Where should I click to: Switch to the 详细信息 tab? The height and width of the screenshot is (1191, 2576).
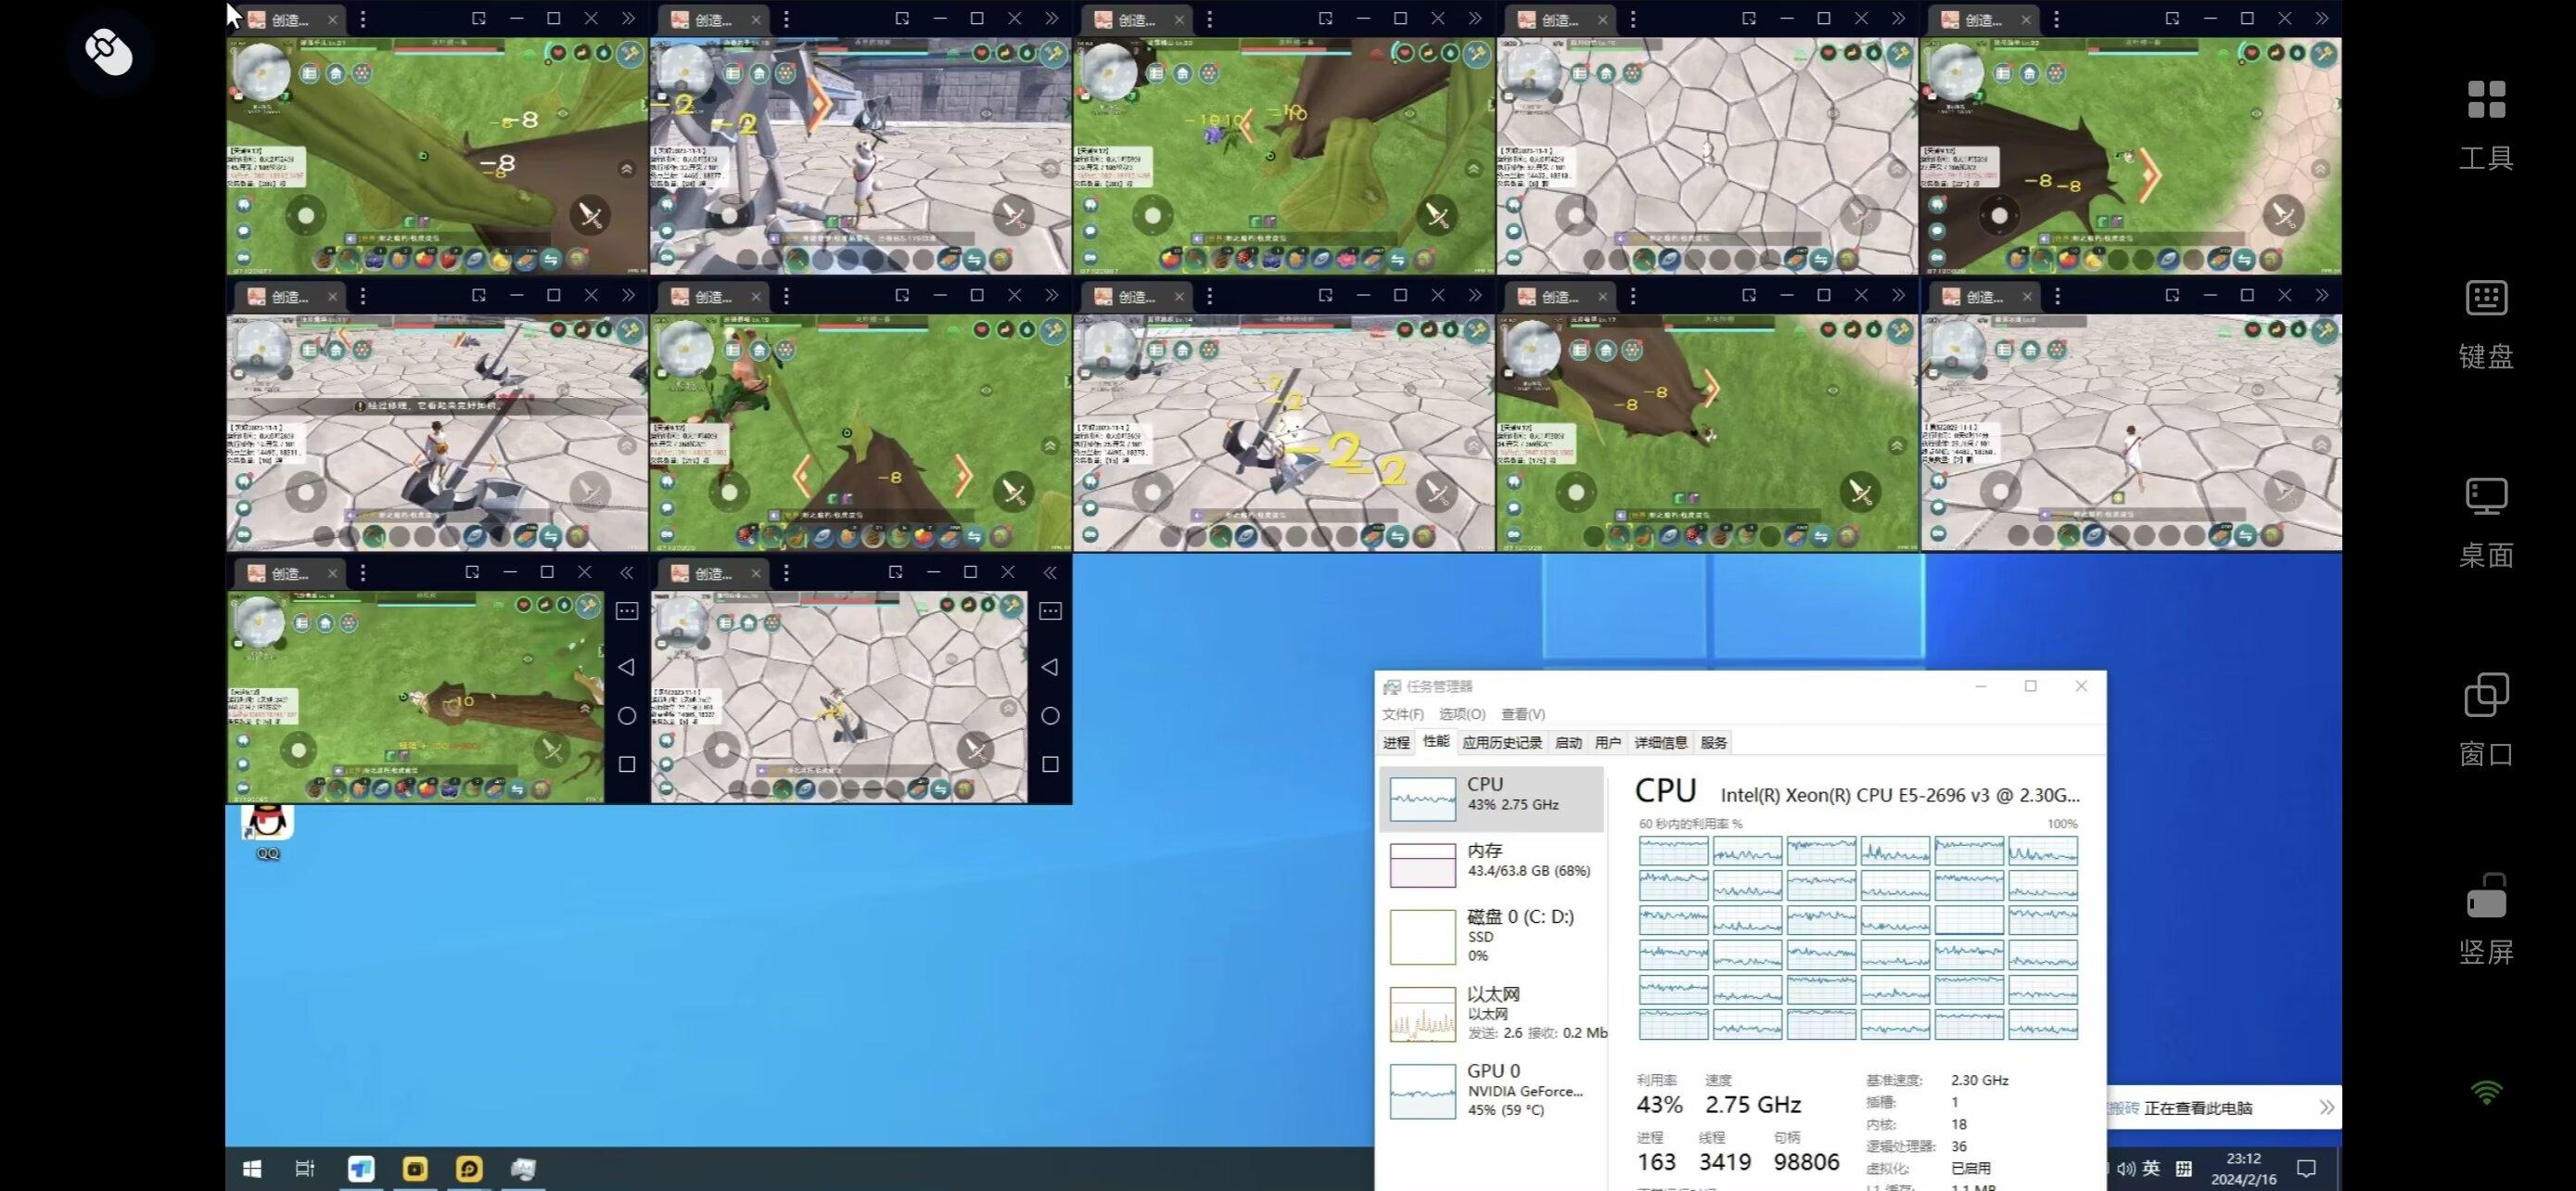(x=1661, y=743)
